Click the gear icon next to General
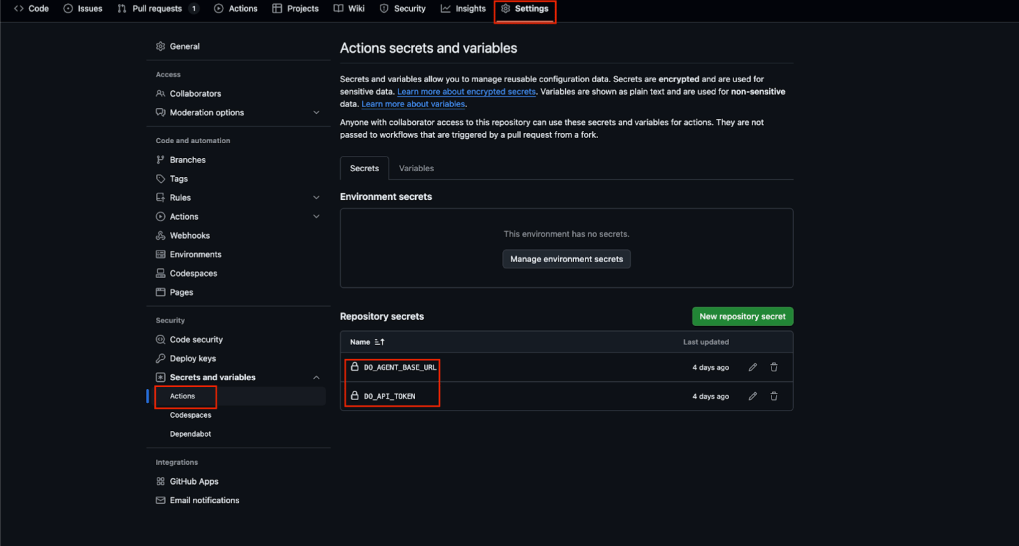1019x546 pixels. [160, 46]
